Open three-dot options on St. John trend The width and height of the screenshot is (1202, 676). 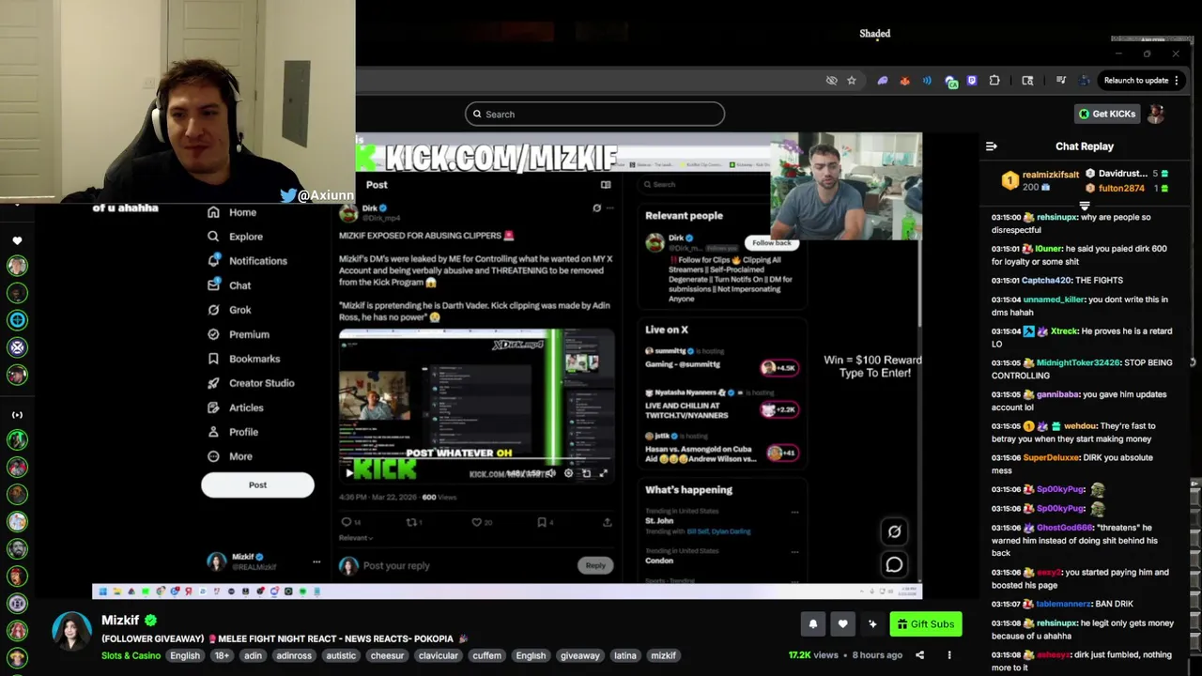[x=794, y=513]
